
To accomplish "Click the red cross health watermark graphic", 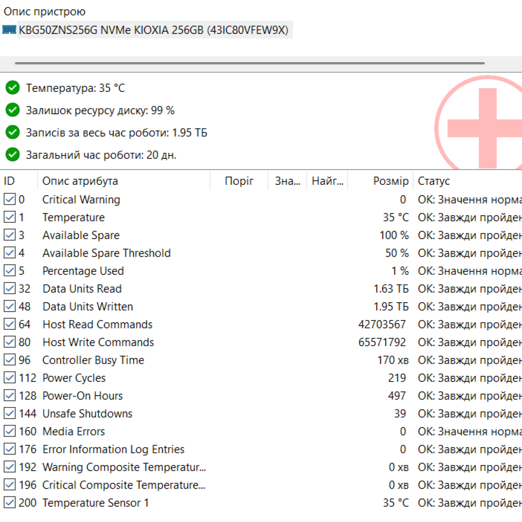I will pyautogui.click(x=487, y=127).
